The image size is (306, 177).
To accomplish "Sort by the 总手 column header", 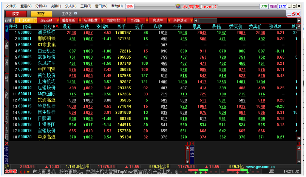I will tap(121, 26).
